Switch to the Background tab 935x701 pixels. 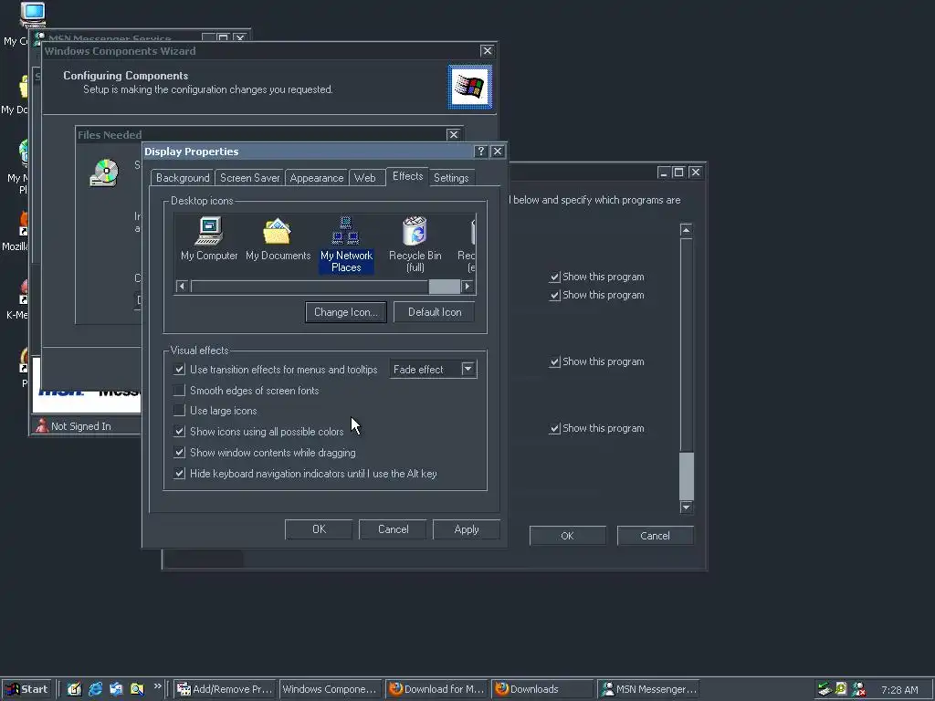[x=183, y=178]
